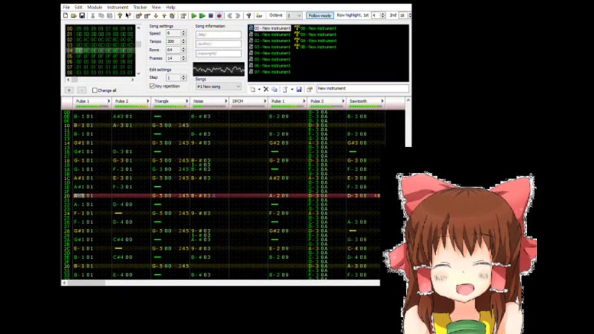Create NSF file with NSF icon
Screen dimensions: 594x334
(259, 15)
